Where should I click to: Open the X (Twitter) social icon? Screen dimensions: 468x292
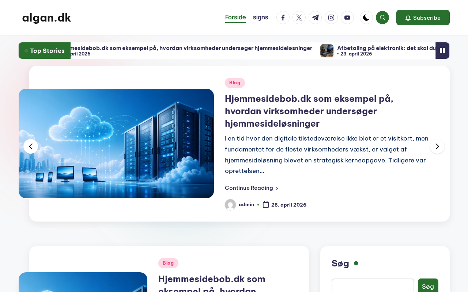point(299,18)
